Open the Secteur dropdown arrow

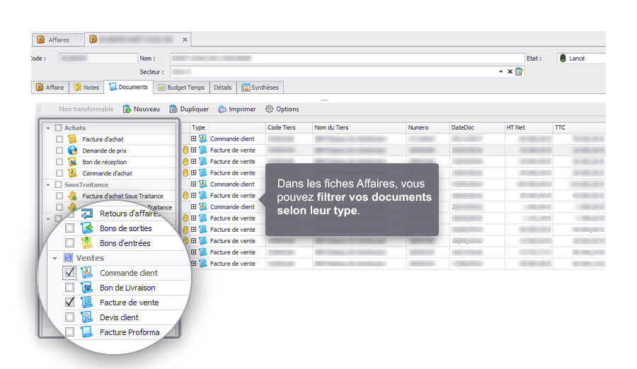tap(500, 71)
